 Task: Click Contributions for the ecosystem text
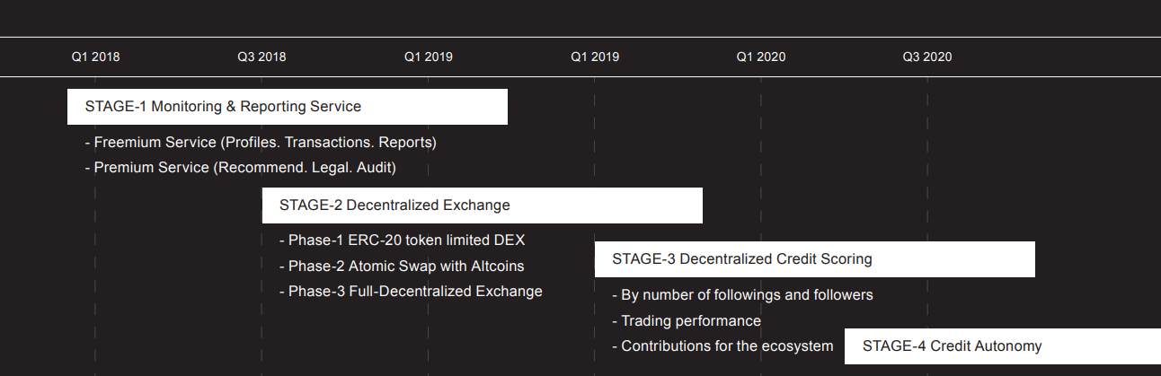pos(722,346)
